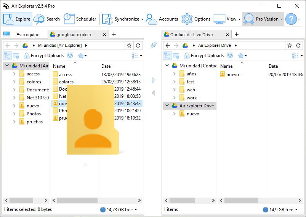Collapse the Air Explorer Drive tree node
306x217 pixels.
pyautogui.click(x=167, y=105)
